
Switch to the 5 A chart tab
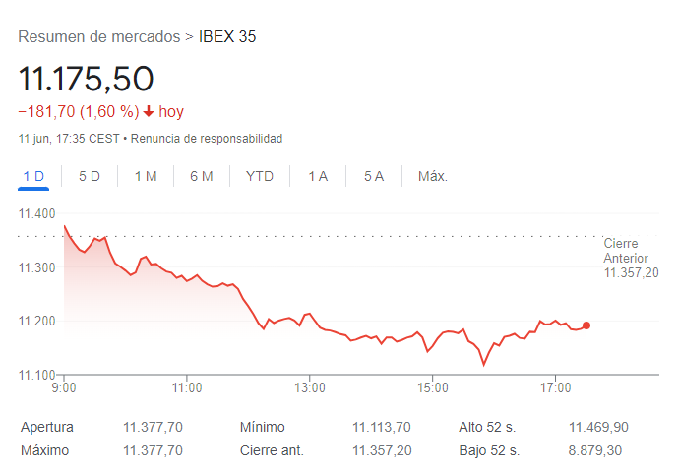pos(374,176)
